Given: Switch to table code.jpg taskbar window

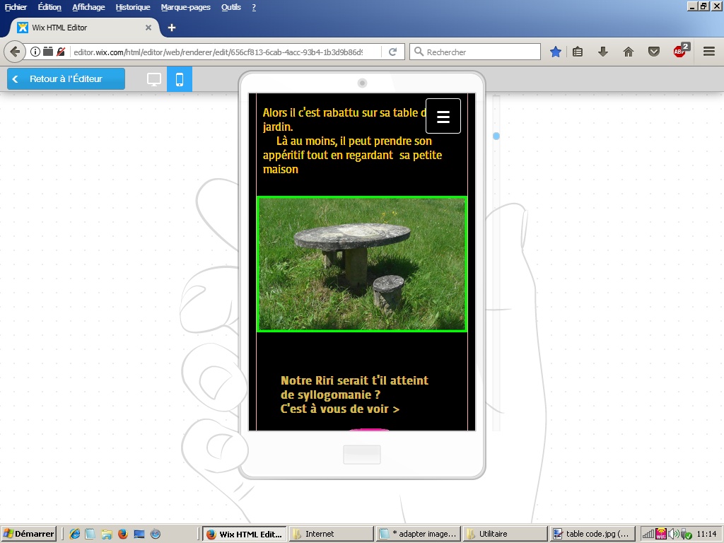Looking at the screenshot, I should [x=592, y=534].
